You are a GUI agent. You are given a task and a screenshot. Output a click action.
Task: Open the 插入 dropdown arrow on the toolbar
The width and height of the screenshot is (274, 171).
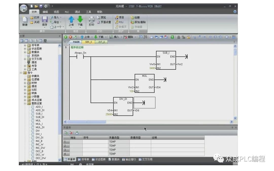point(121,37)
